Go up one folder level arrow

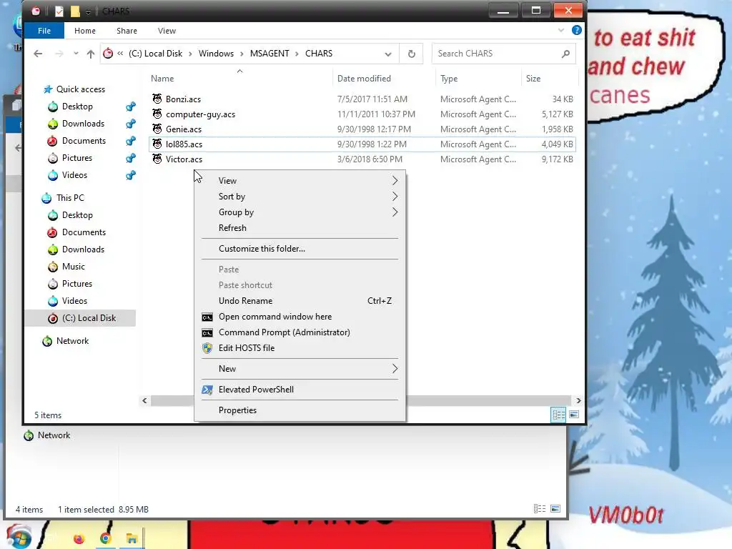tap(91, 54)
